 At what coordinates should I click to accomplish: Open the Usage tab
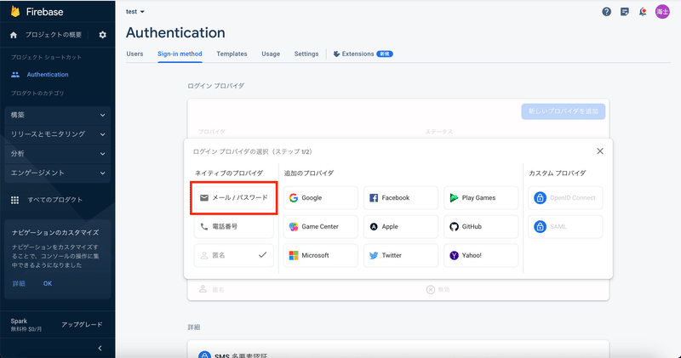tap(271, 54)
